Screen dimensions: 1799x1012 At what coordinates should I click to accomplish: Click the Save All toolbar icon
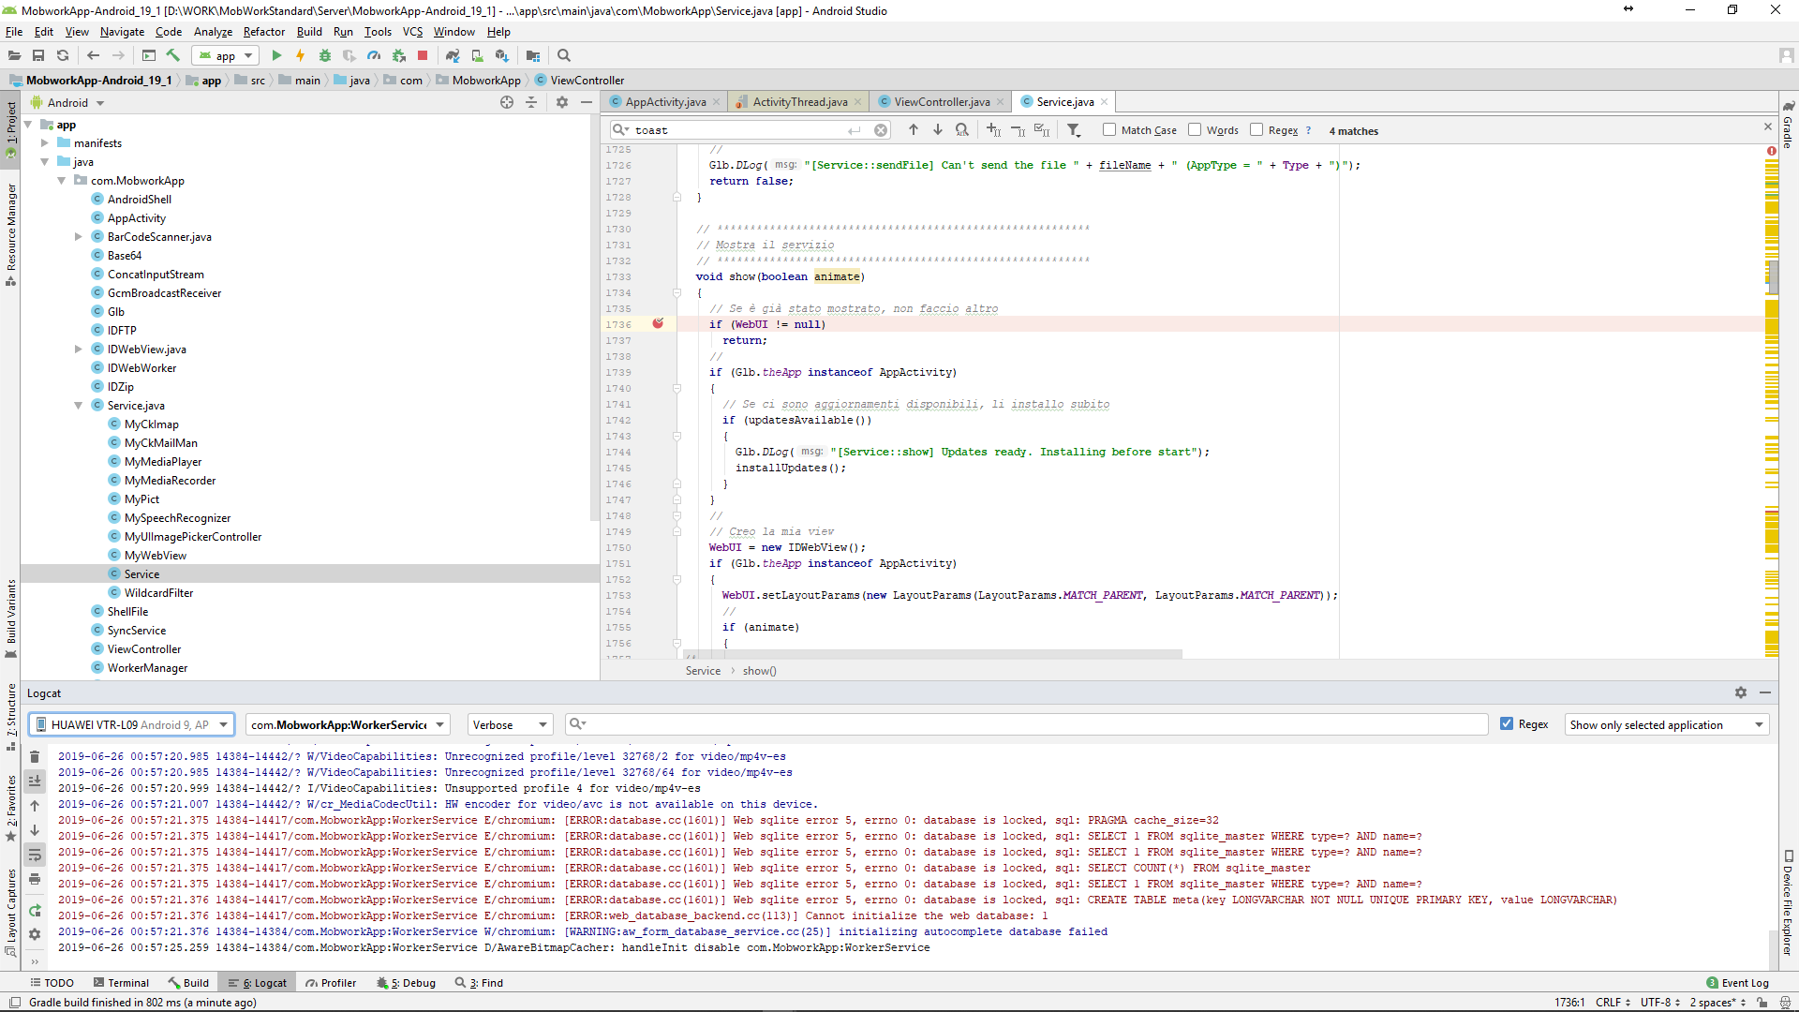click(x=38, y=55)
